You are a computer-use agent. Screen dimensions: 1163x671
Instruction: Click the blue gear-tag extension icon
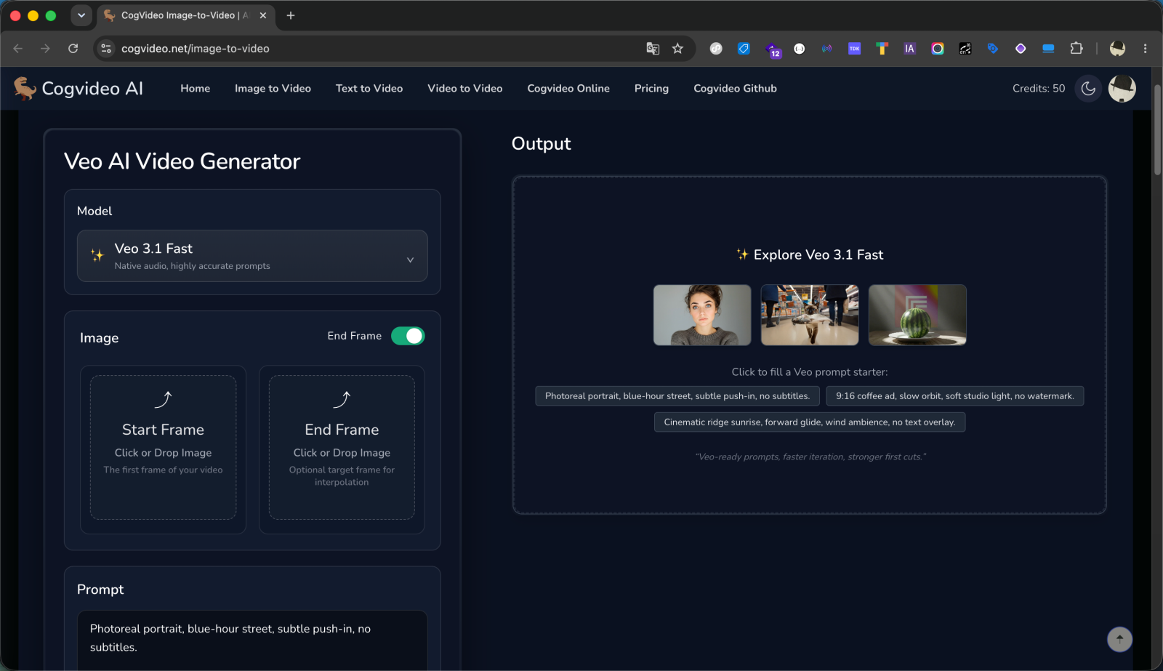point(993,48)
